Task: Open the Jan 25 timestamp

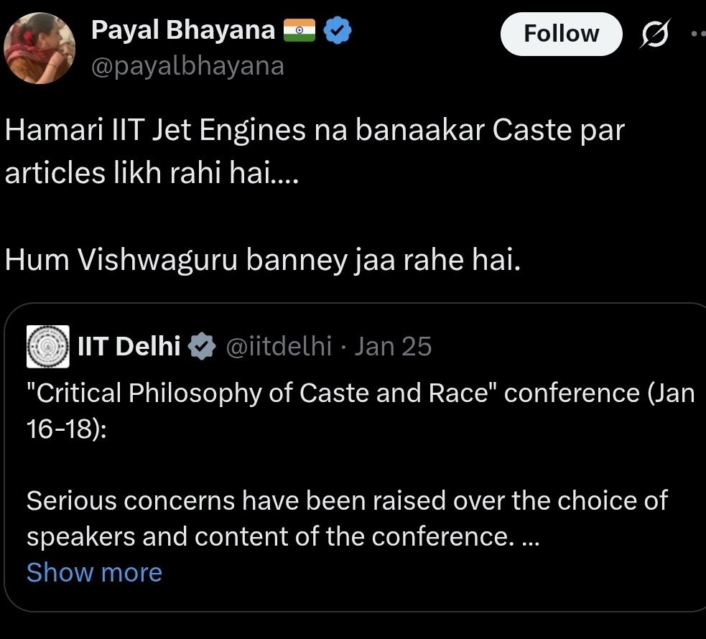Action: tap(394, 347)
